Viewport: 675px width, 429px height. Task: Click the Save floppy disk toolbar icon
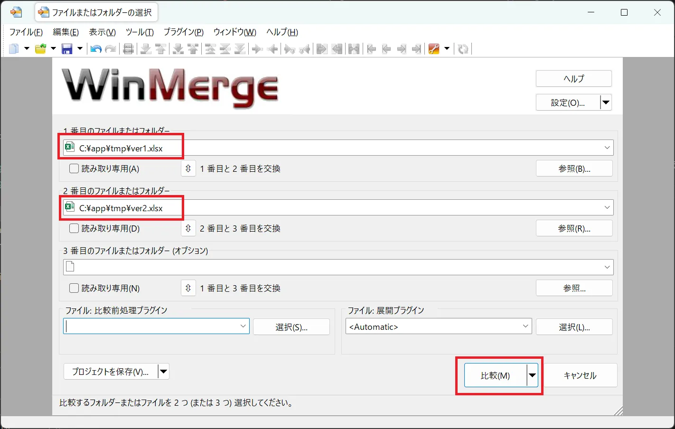[67, 48]
